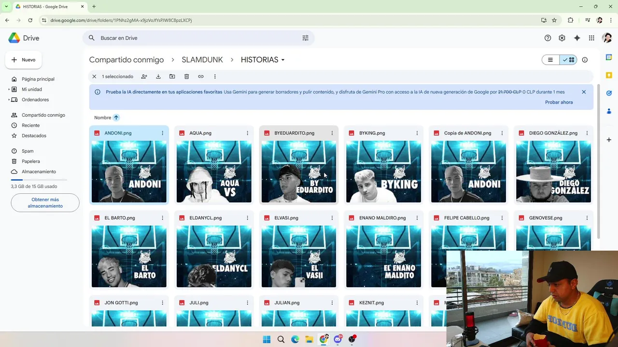Viewport: 618px width, 347px height.
Task: Expand Mi unidad tree arrow
Action: (9, 90)
